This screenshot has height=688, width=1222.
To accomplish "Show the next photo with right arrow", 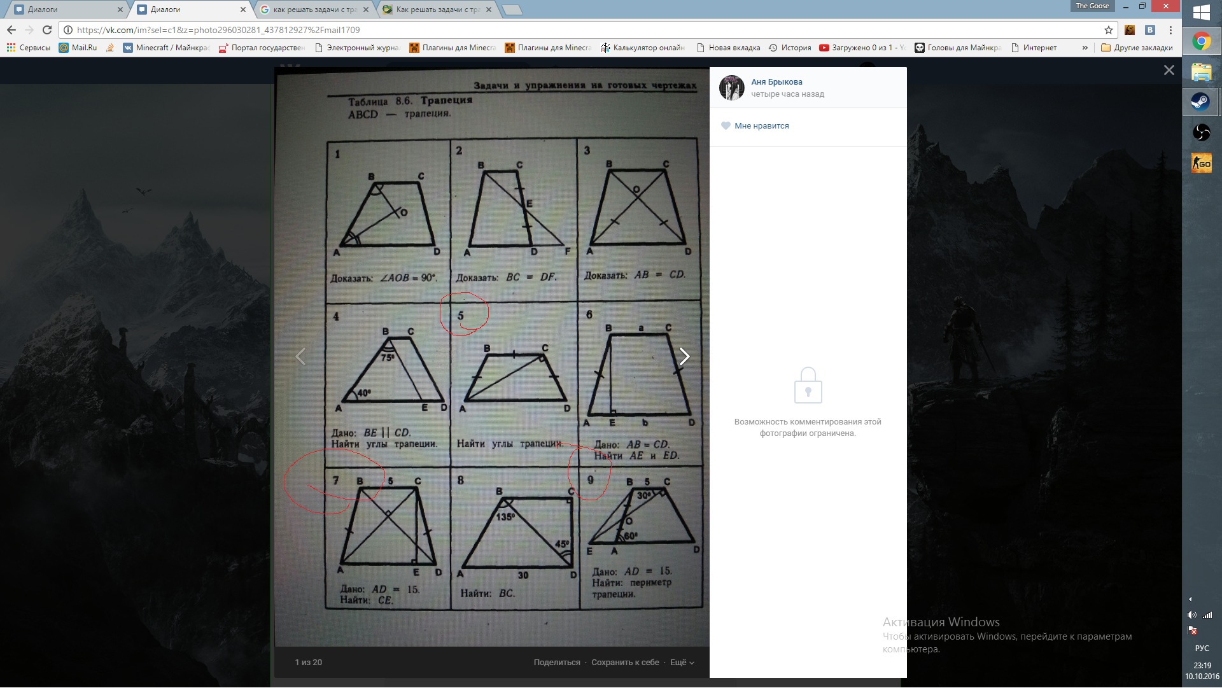I will (684, 356).
